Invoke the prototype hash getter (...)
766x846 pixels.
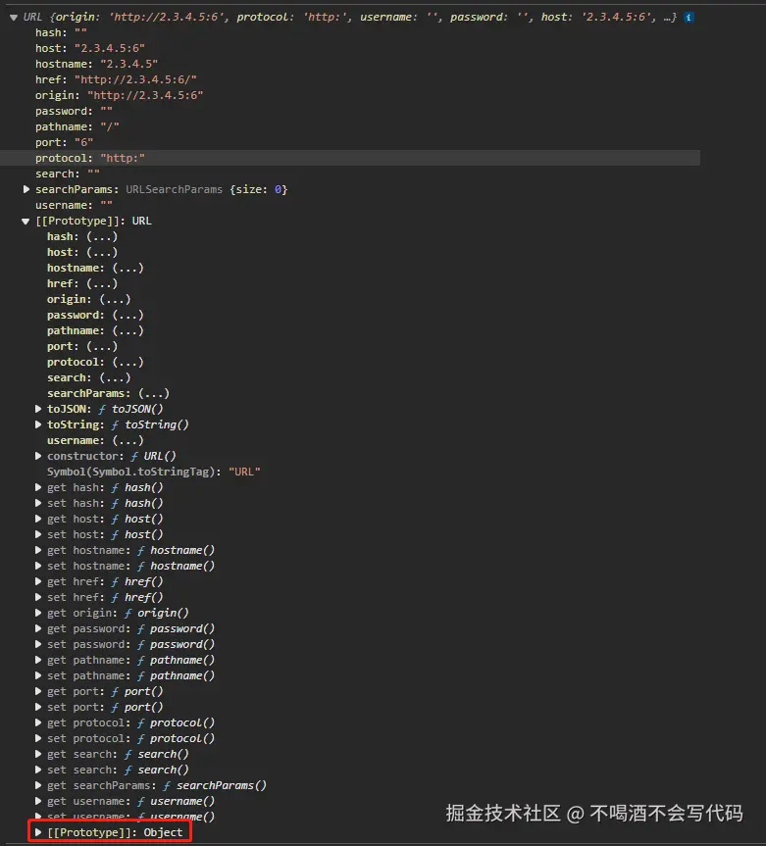point(102,236)
